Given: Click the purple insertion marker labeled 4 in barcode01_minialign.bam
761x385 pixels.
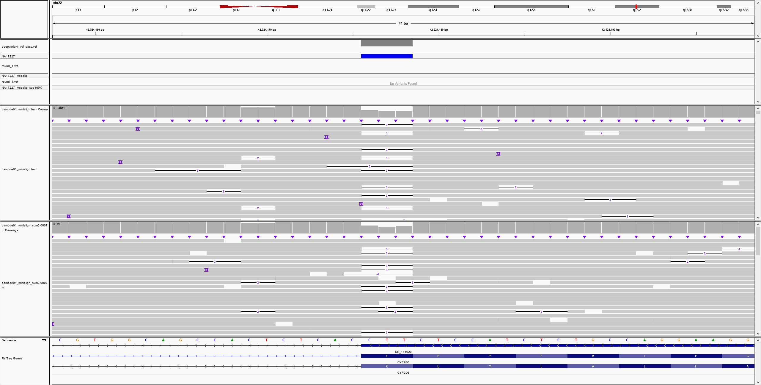Looking at the screenshot, I should [326, 137].
